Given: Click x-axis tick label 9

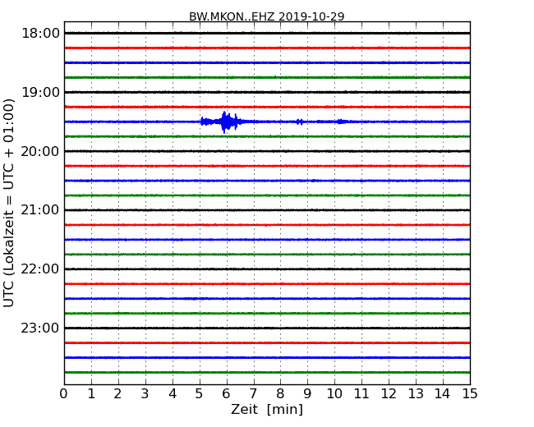Looking at the screenshot, I should (307, 393).
